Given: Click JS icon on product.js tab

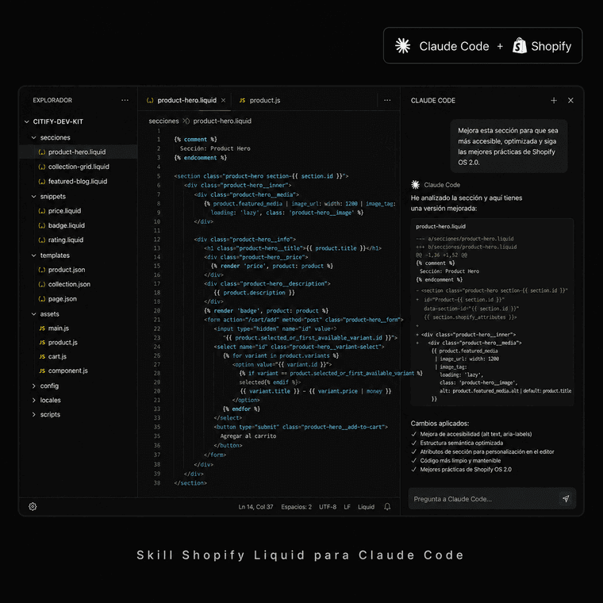Looking at the screenshot, I should point(242,101).
